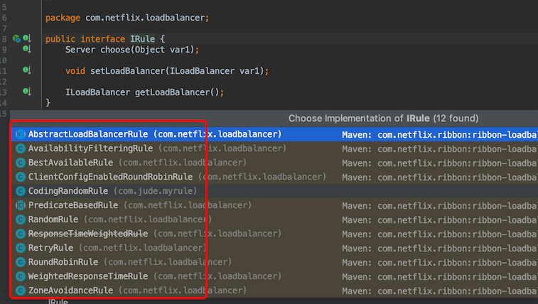Image resolution: width=538 pixels, height=304 pixels.
Task: Click the choose method name in code
Action: [115, 50]
